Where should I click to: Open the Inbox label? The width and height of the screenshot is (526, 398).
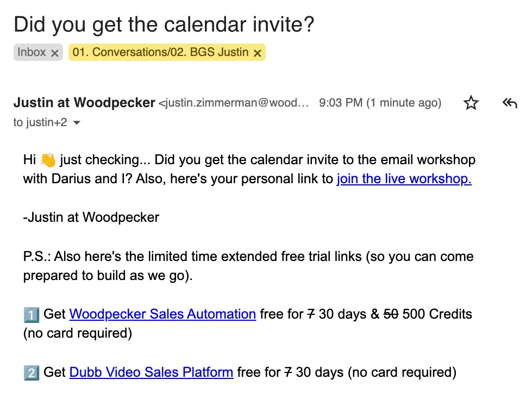coord(32,52)
